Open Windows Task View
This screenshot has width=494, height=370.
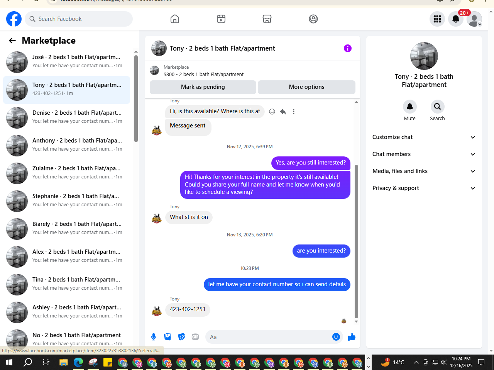46,362
